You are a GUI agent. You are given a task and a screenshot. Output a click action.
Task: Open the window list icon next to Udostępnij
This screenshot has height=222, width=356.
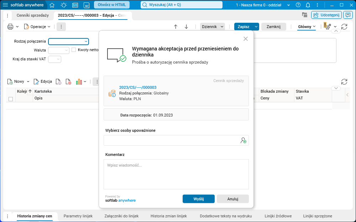[x=305, y=15]
